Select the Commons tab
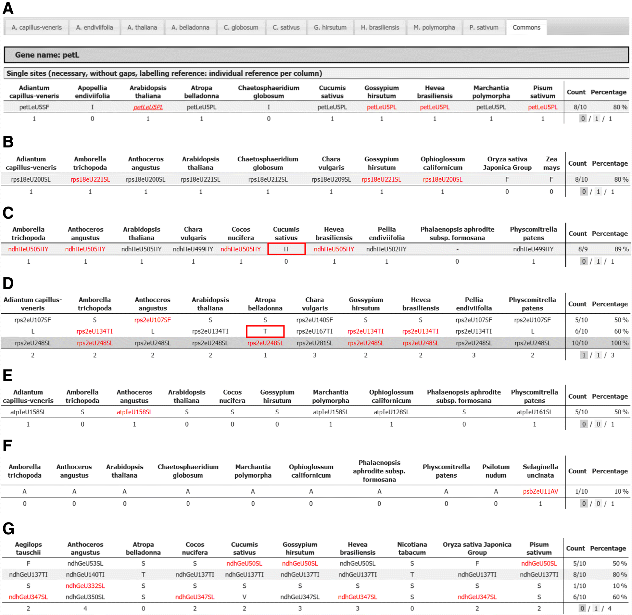Screen dimensions: 632x615 click(x=526, y=27)
